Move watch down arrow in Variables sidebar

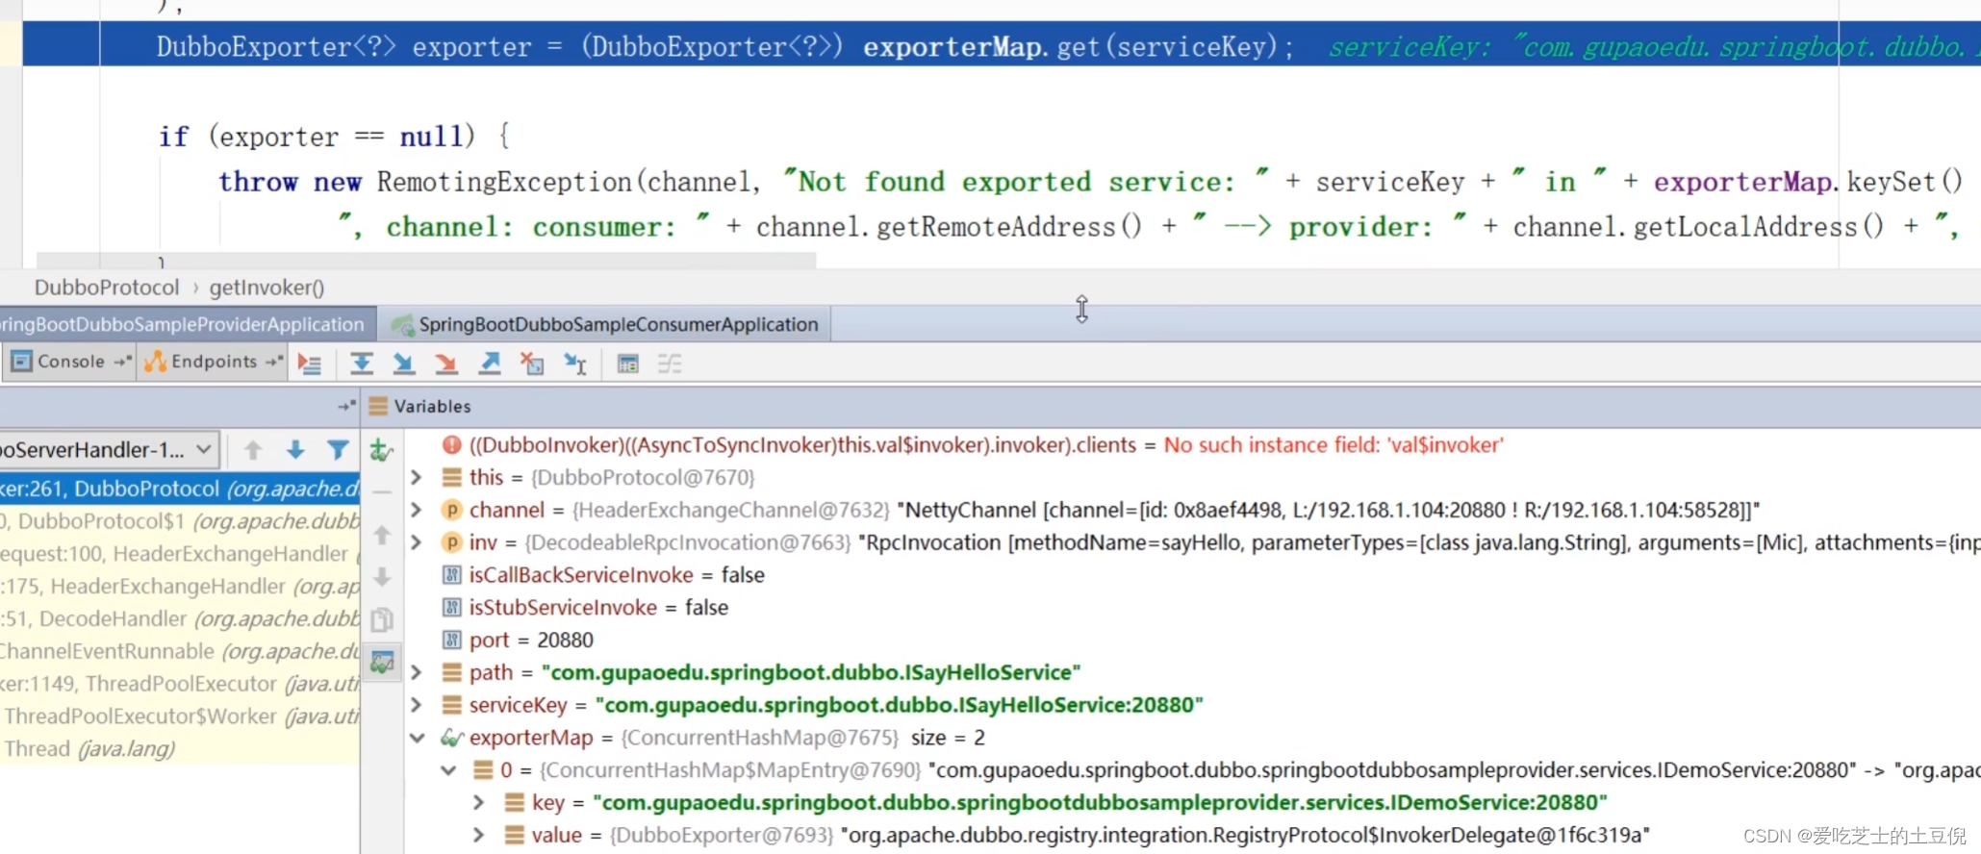click(x=382, y=577)
